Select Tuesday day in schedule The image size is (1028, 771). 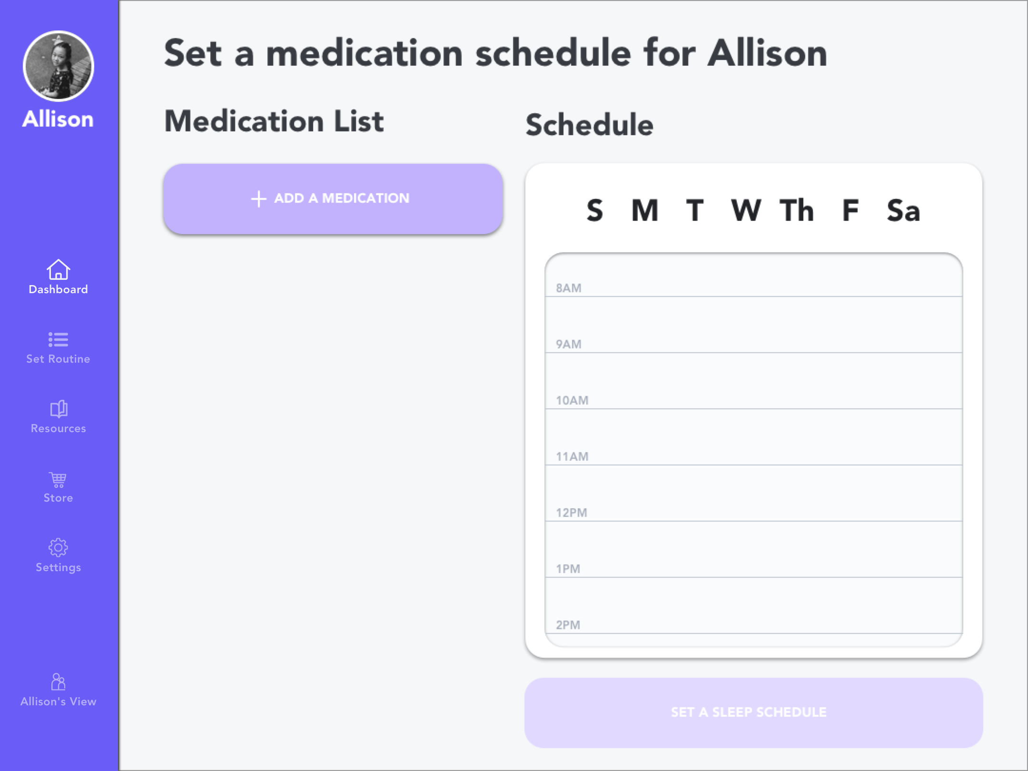click(x=695, y=210)
